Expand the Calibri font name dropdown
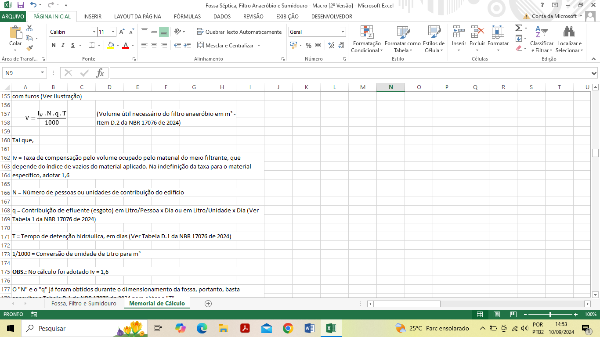600x337 pixels. click(94, 32)
